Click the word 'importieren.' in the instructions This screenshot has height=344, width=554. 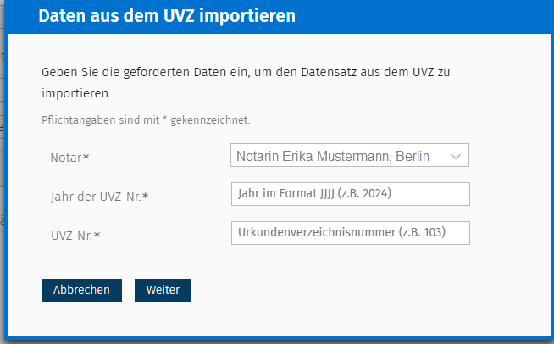(x=76, y=92)
